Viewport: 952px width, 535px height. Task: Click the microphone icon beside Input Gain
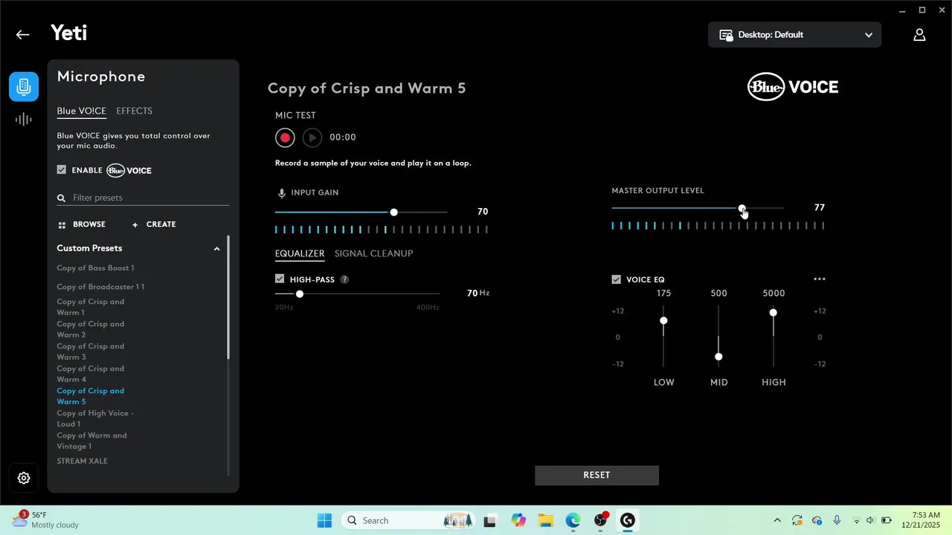[281, 193]
